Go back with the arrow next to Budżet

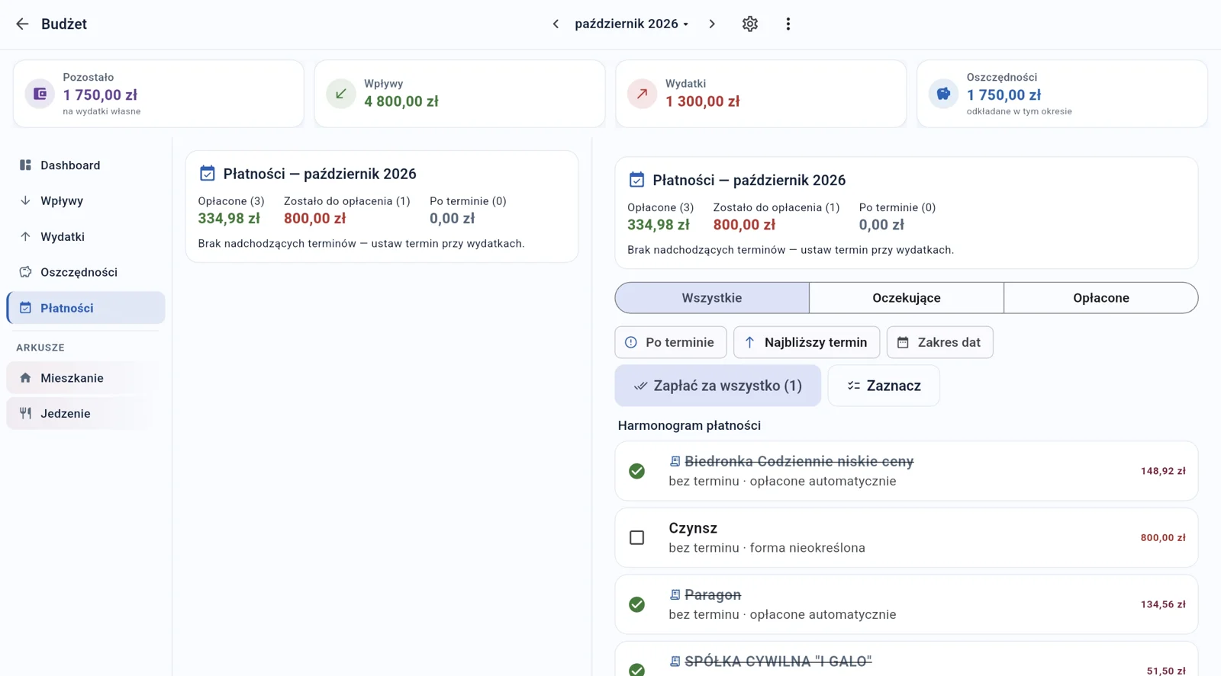tap(22, 24)
